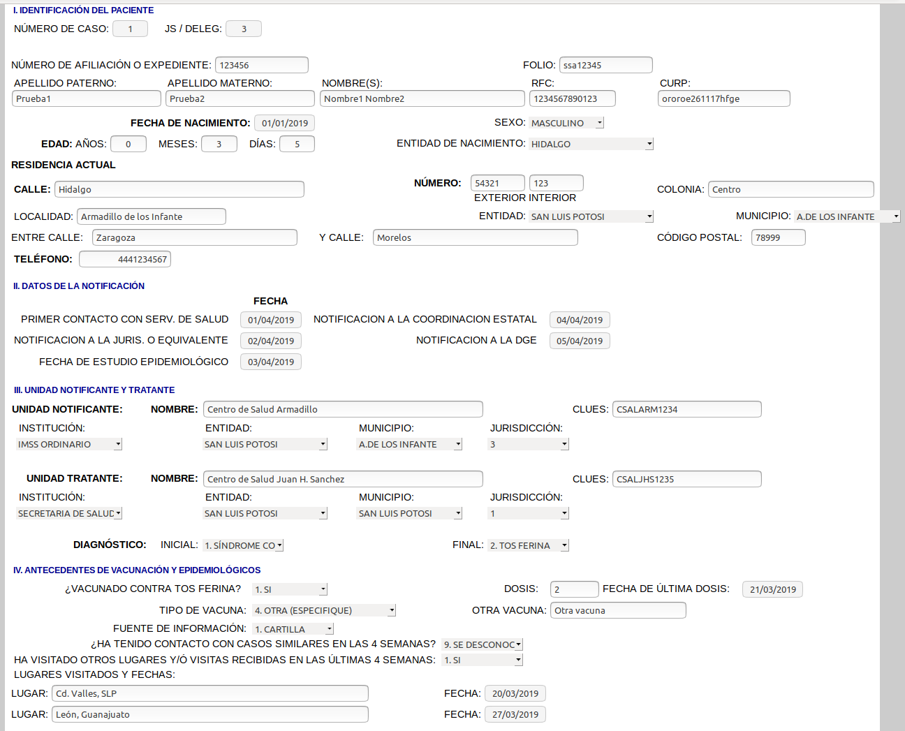Open the residence ENTIDAD San Luis Potosi dropdown
The height and width of the screenshot is (731, 905).
(x=591, y=216)
